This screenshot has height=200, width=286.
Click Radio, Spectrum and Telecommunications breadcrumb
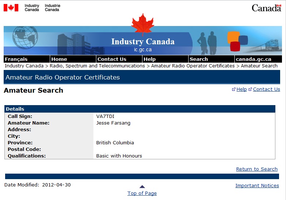pos(97,66)
